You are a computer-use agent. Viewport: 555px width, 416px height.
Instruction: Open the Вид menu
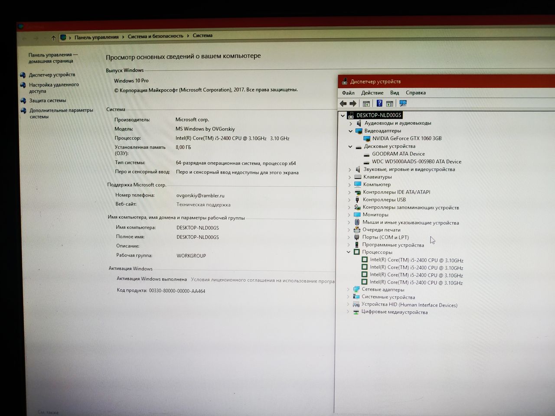click(x=395, y=93)
